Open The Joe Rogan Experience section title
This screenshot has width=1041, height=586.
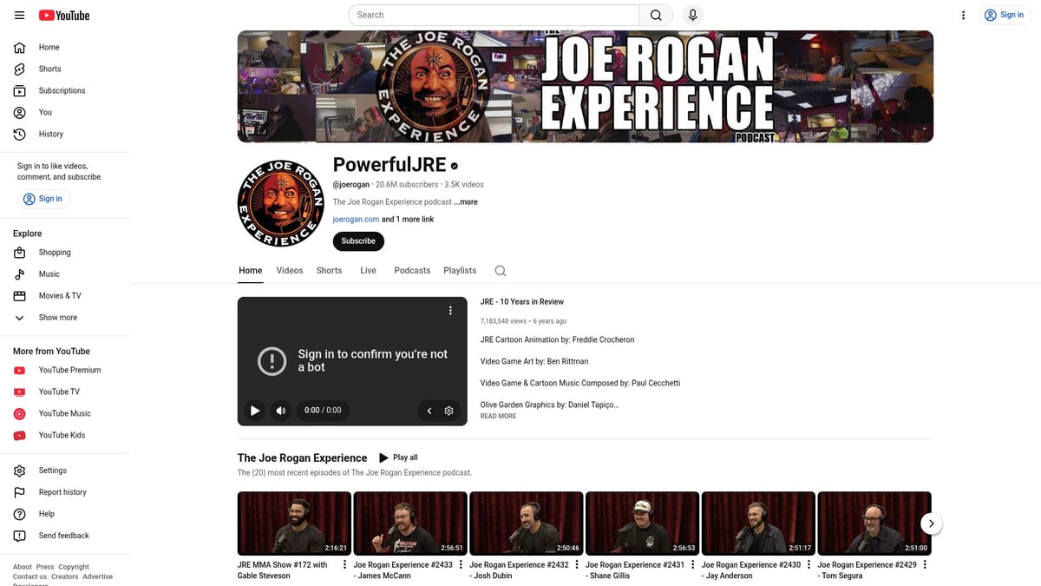(303, 458)
